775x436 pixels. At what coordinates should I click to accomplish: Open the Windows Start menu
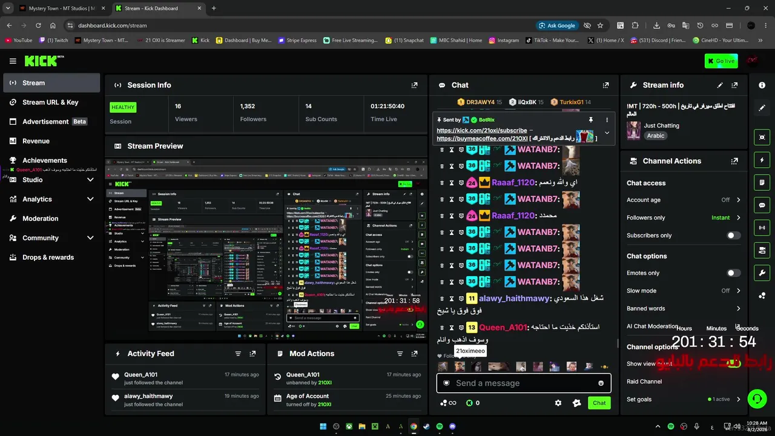[323, 426]
